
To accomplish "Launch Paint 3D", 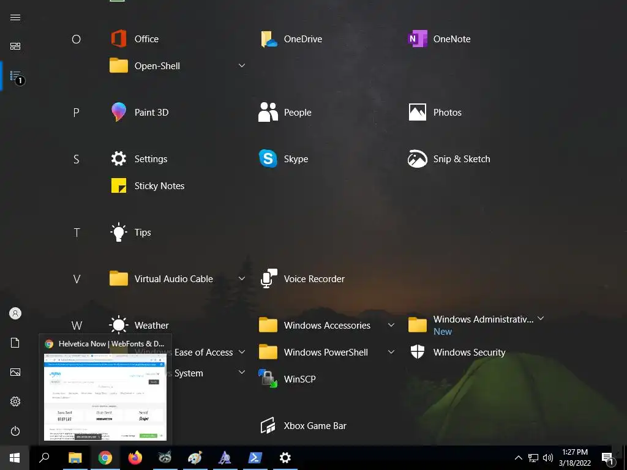I will (140, 113).
